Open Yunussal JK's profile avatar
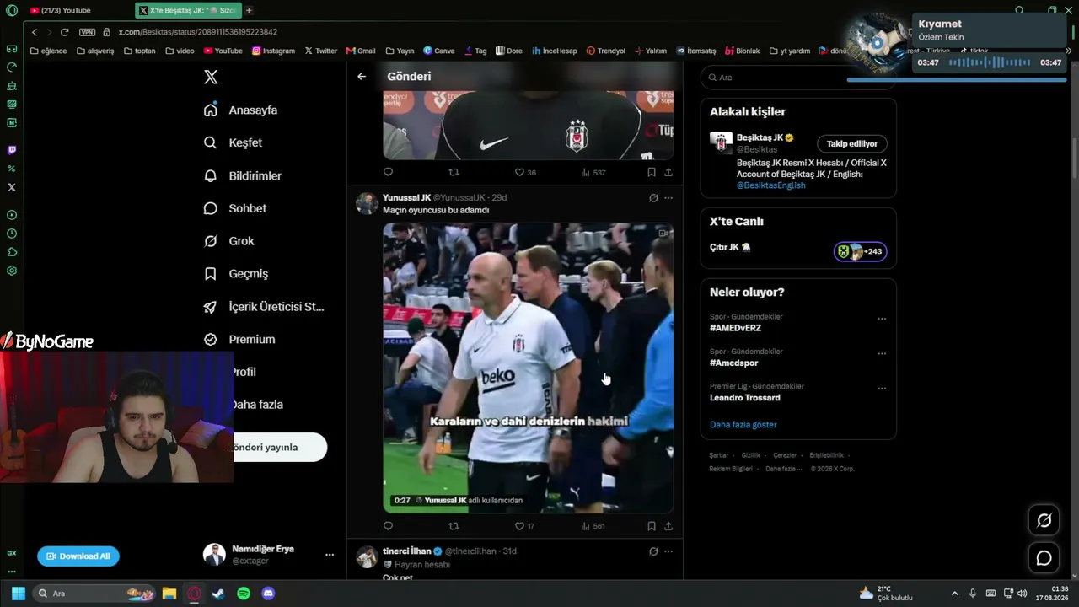 [x=367, y=203]
